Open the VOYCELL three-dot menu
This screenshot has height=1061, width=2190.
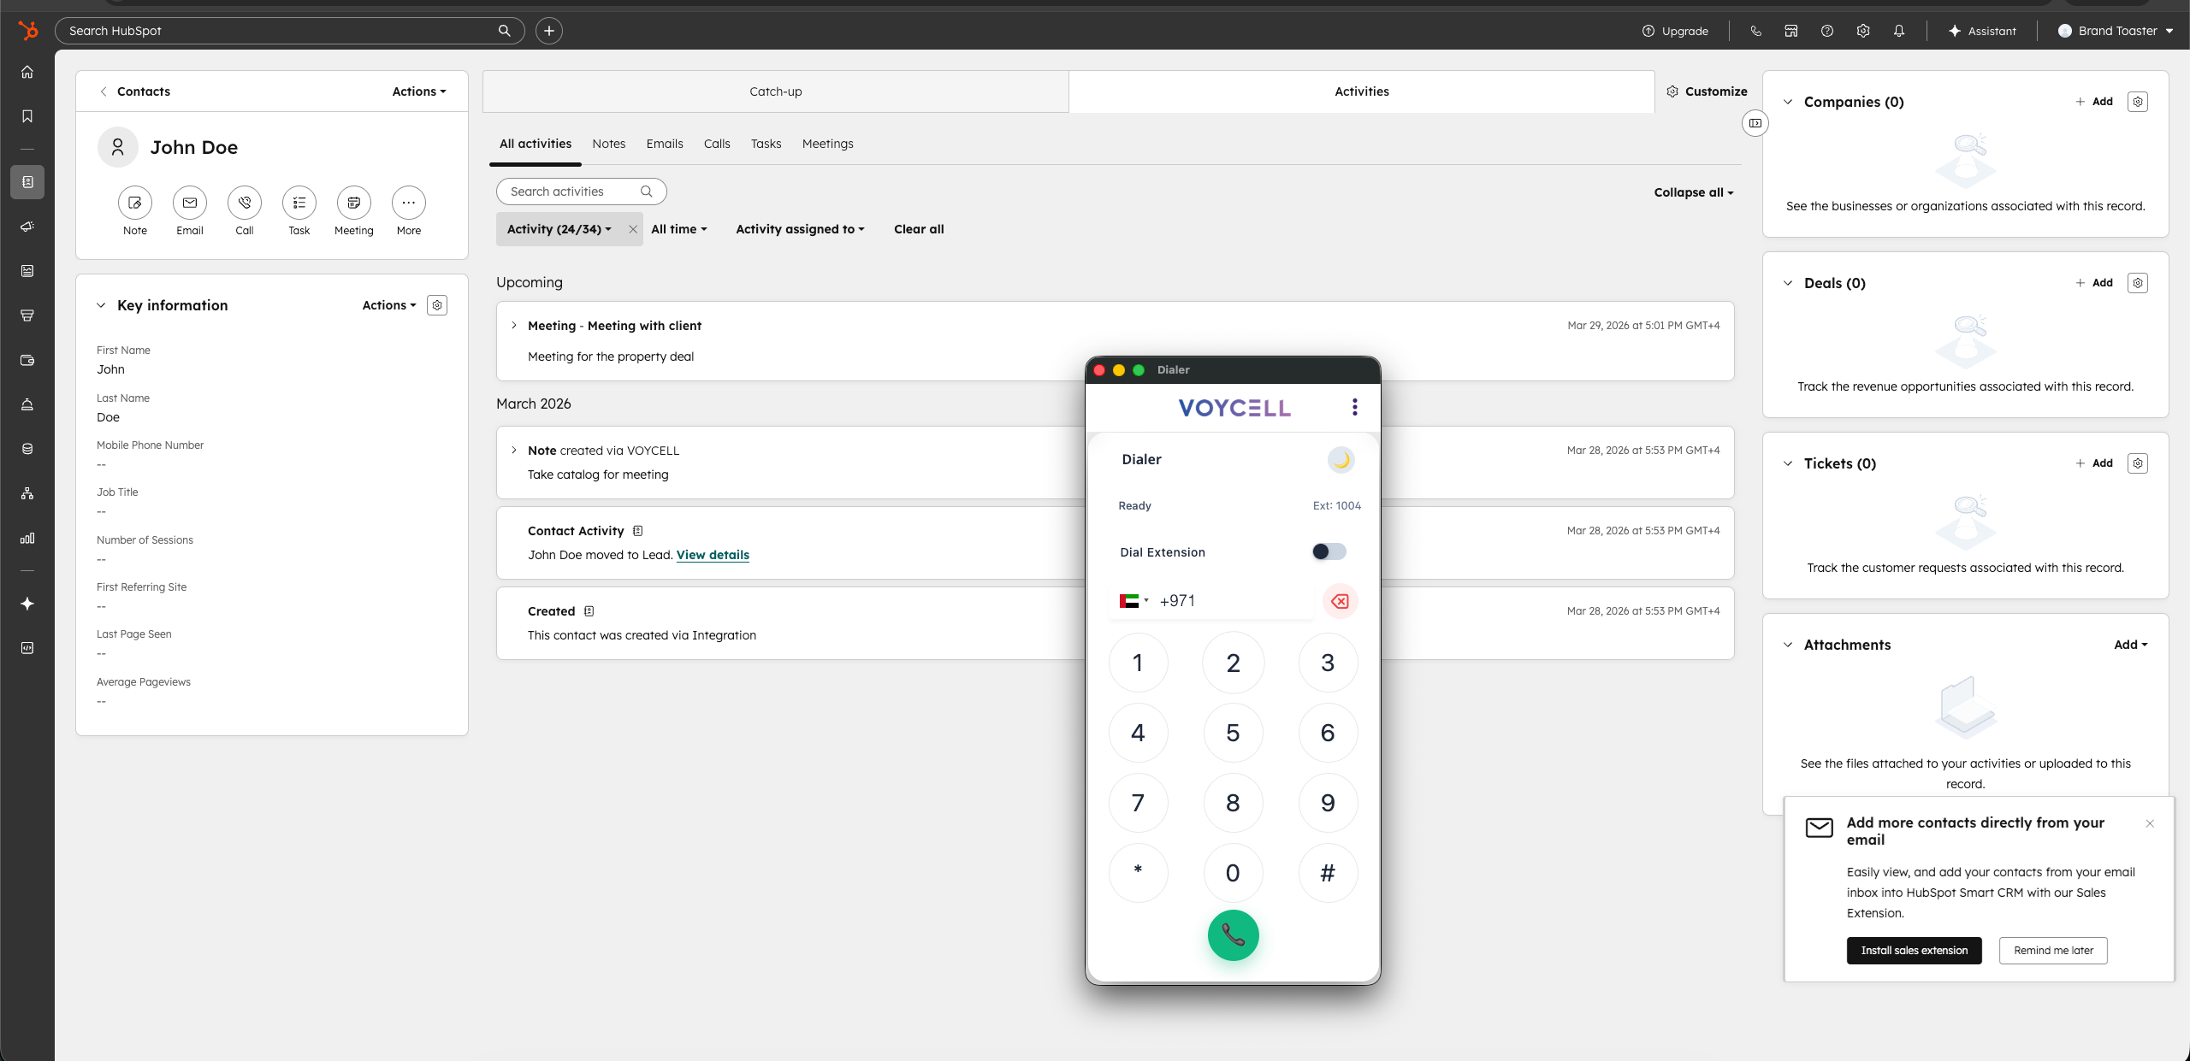[1354, 408]
